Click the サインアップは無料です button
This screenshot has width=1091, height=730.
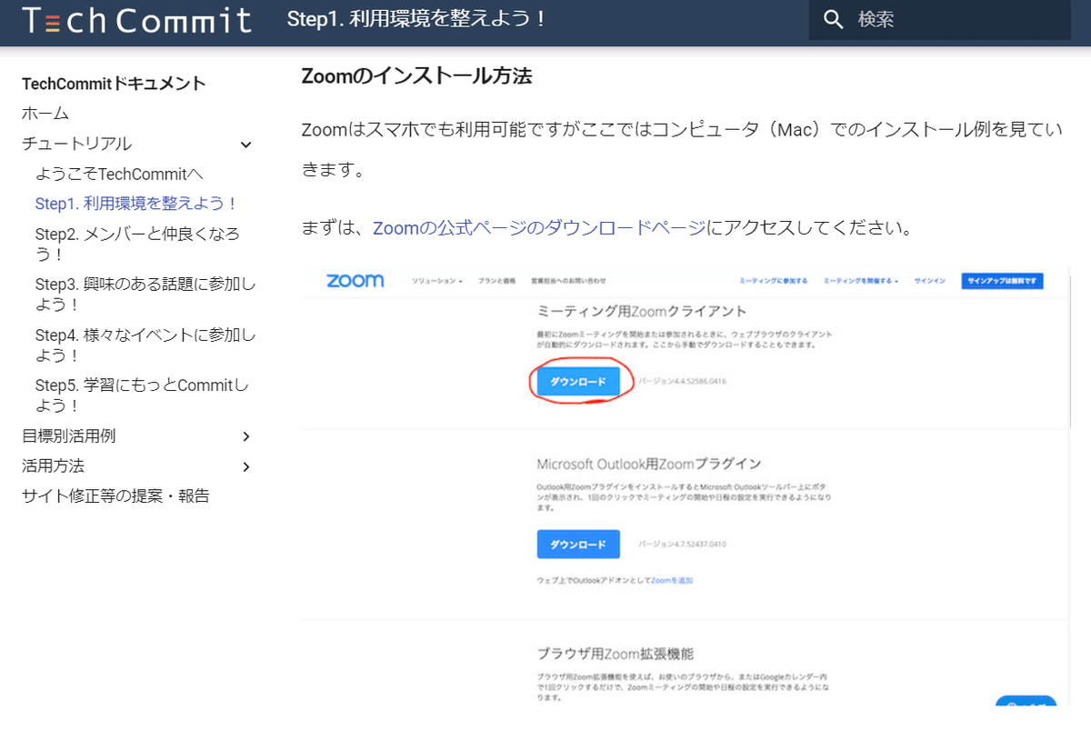pos(1002,281)
